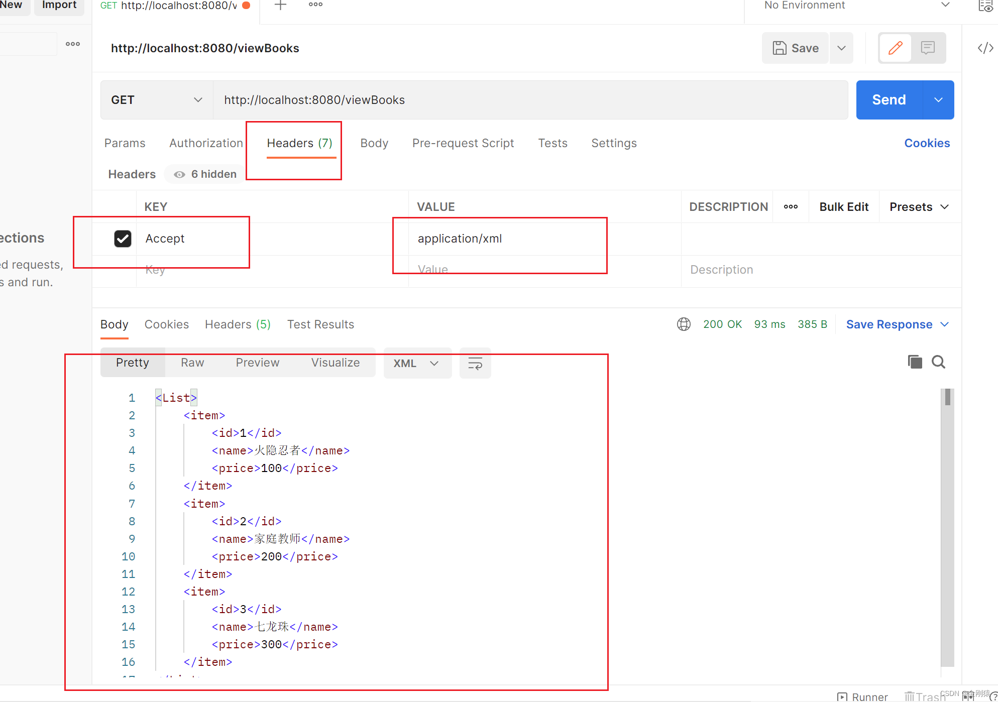
Task: Open the code snippet panel icon
Action: 984,48
